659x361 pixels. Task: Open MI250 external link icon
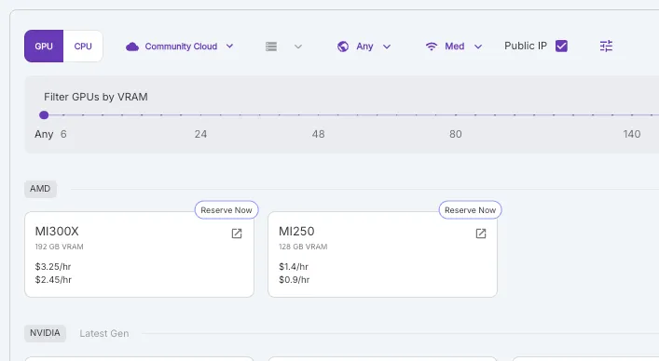[481, 234]
